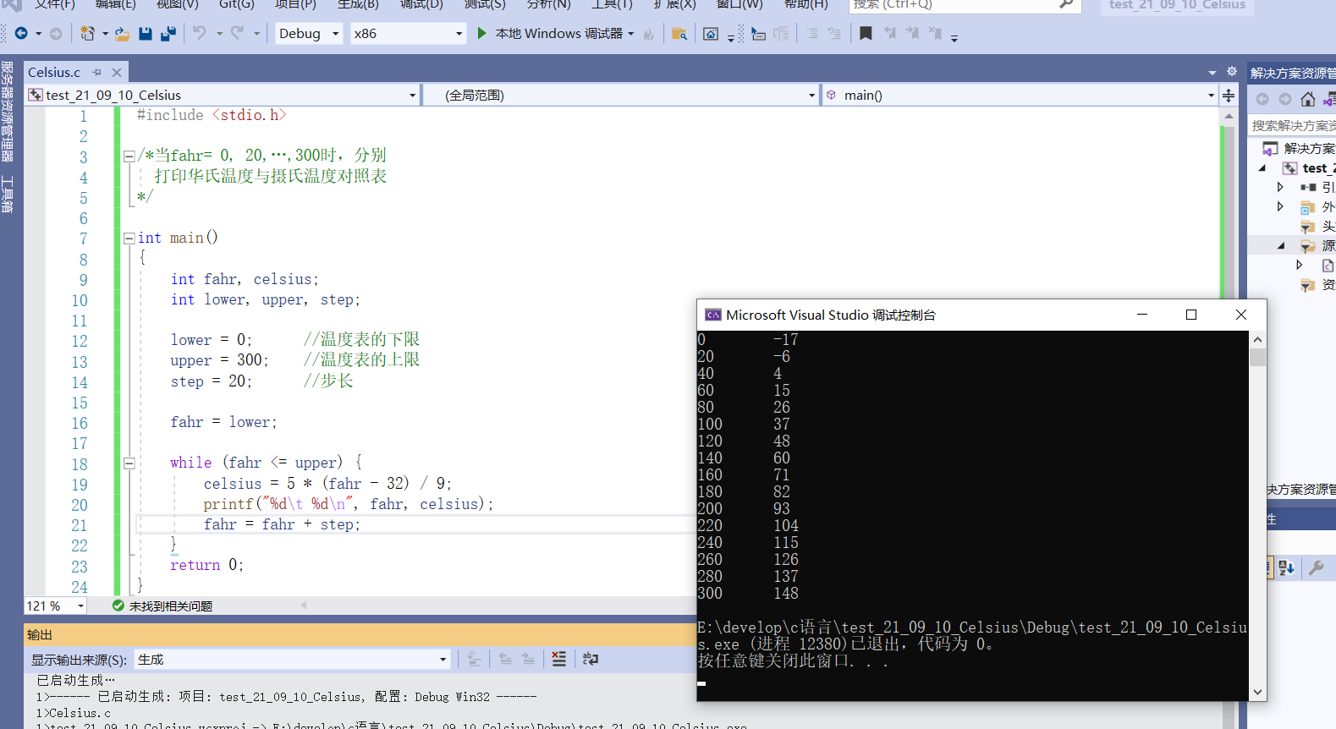Click the Navigate Backward arrow icon
Screen dimensions: 1336x729
(x=21, y=33)
